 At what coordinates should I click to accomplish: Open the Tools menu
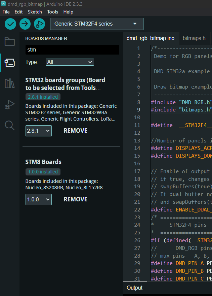click(52, 12)
